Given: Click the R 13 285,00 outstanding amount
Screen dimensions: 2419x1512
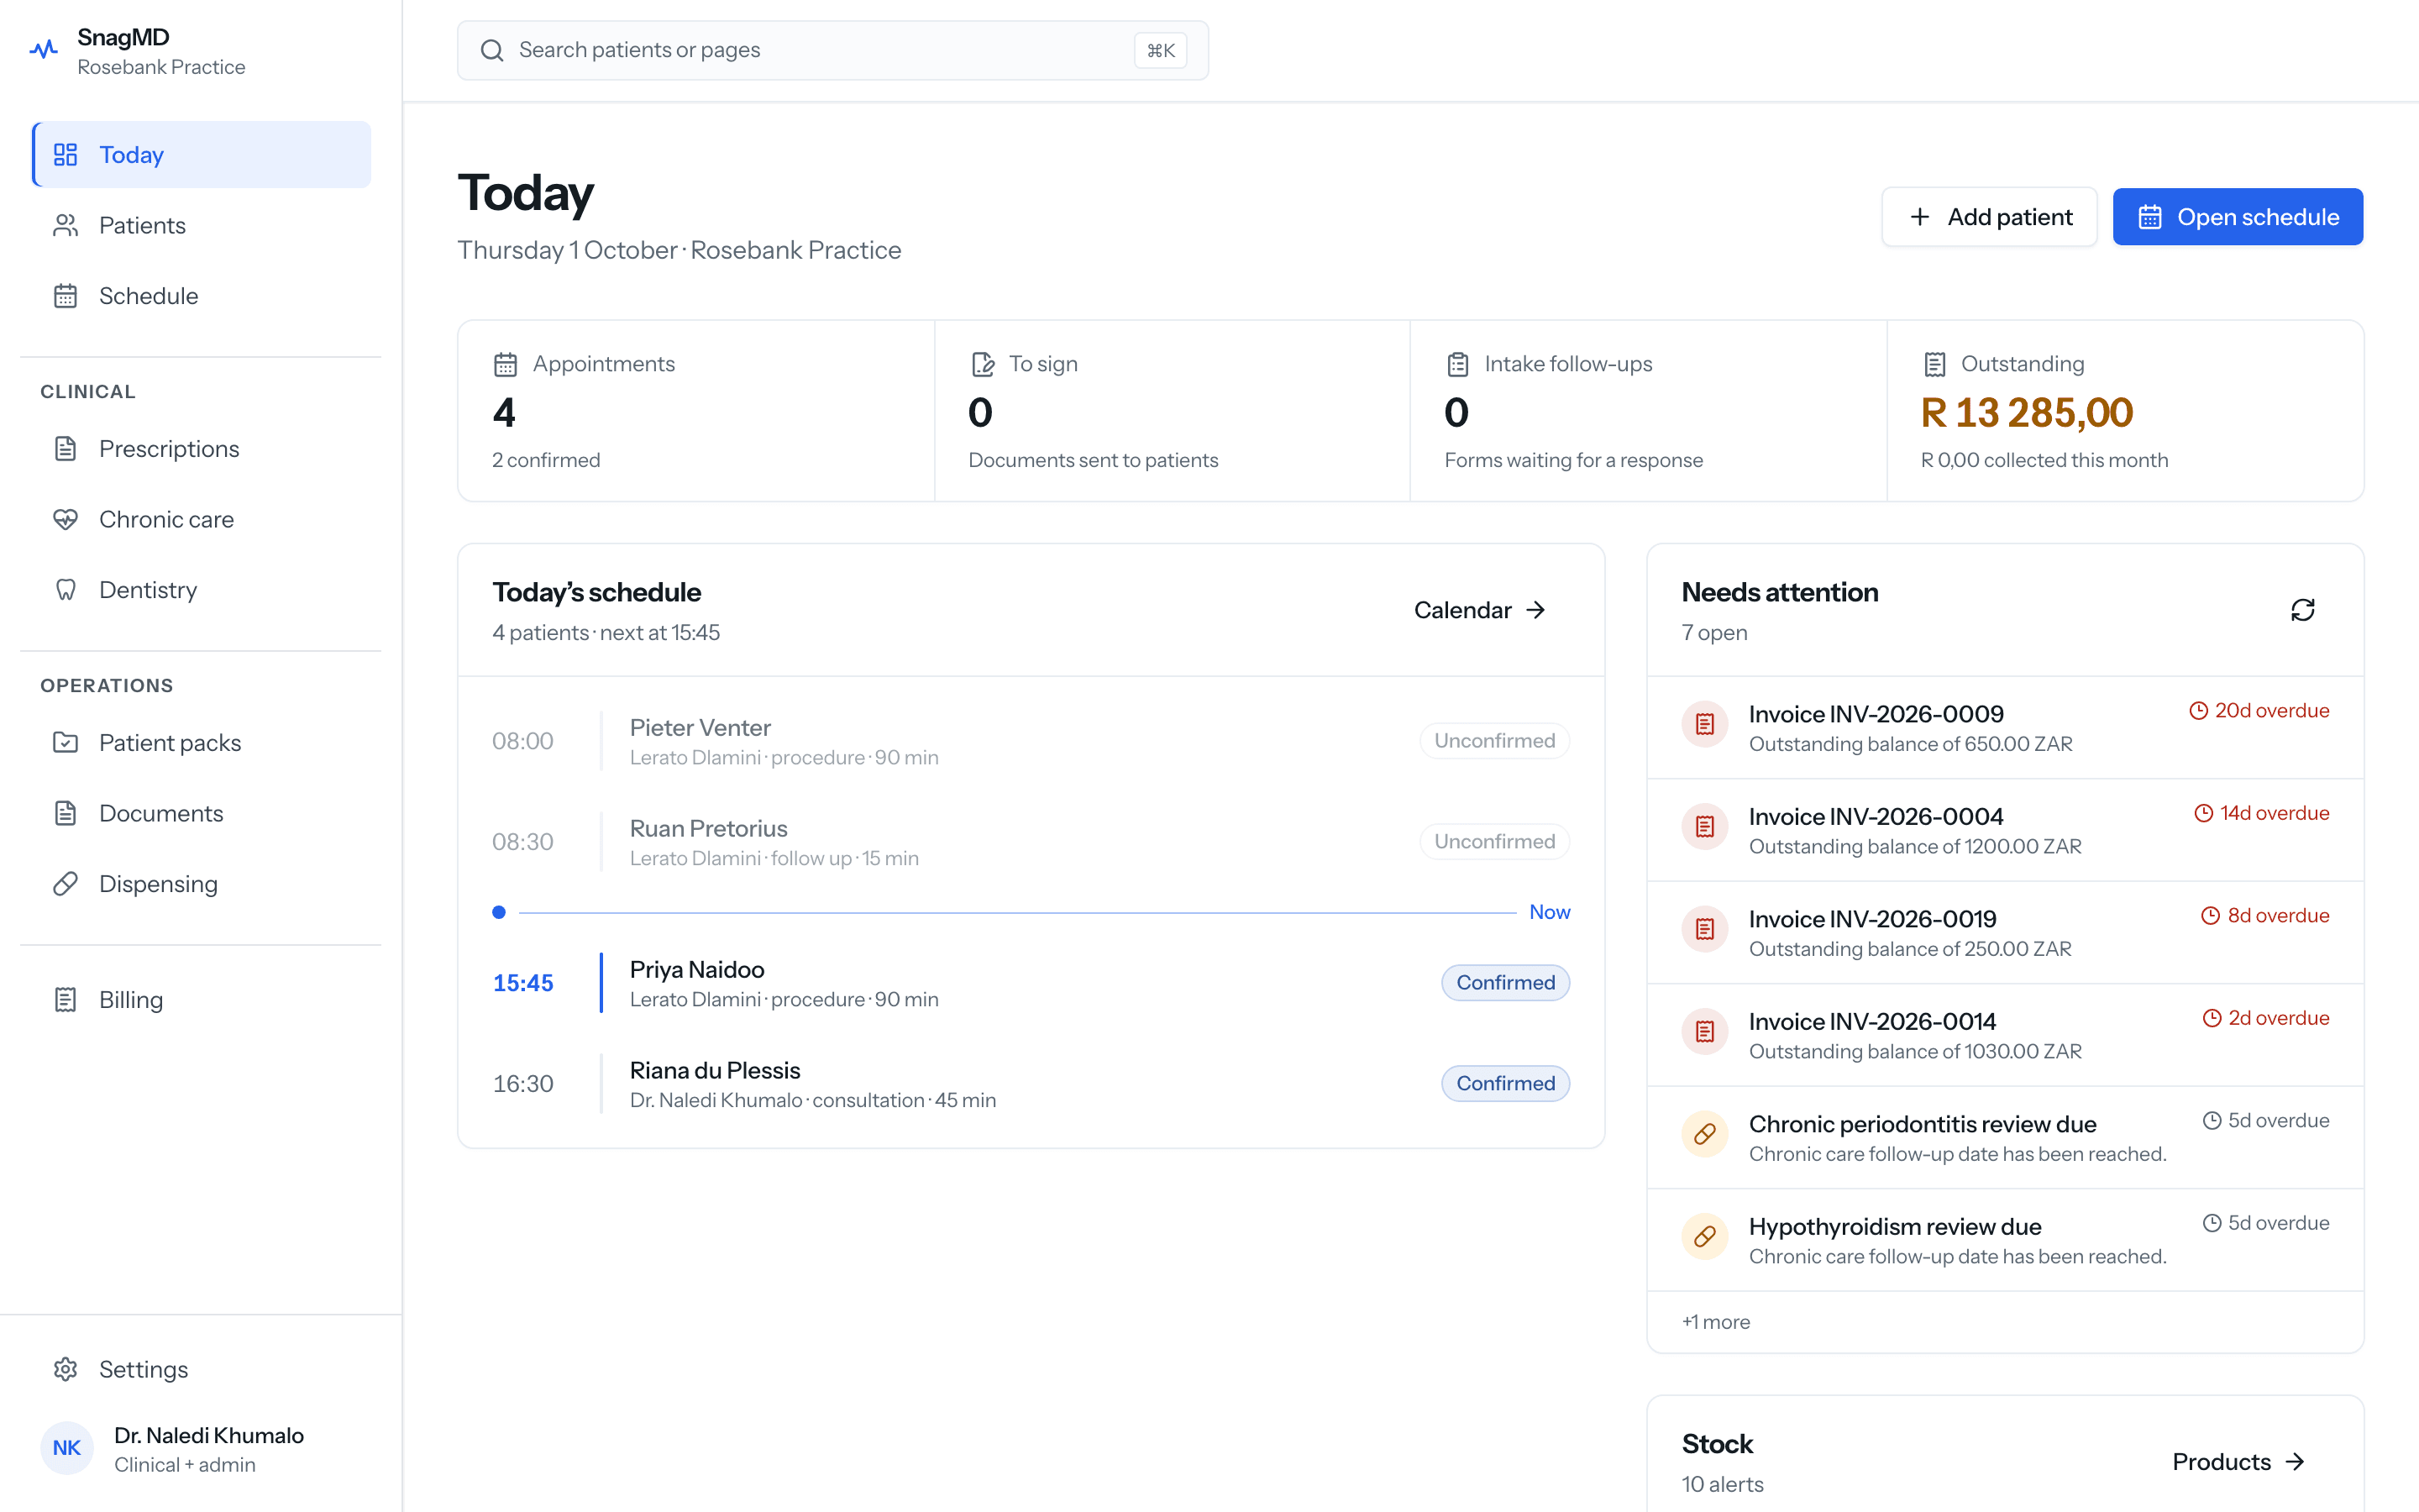Looking at the screenshot, I should click(x=2026, y=413).
